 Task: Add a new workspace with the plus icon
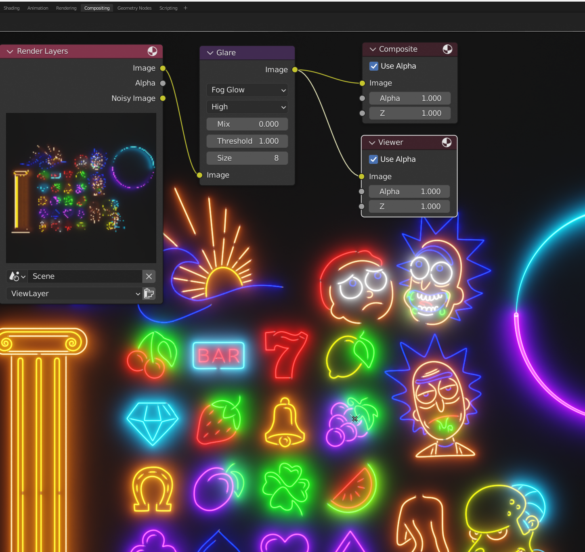(x=185, y=8)
